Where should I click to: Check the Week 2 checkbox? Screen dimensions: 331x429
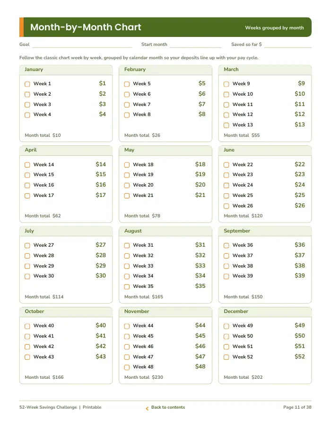27,94
